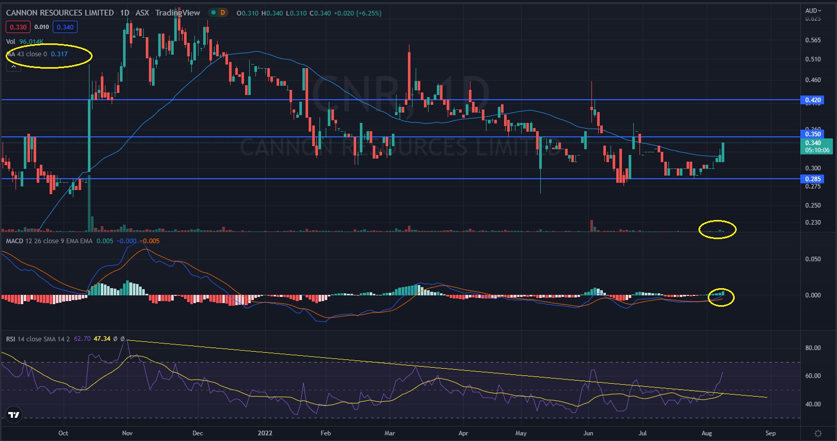Click the Aug label on time axis
This screenshot has height=441, width=837.
pyautogui.click(x=707, y=433)
